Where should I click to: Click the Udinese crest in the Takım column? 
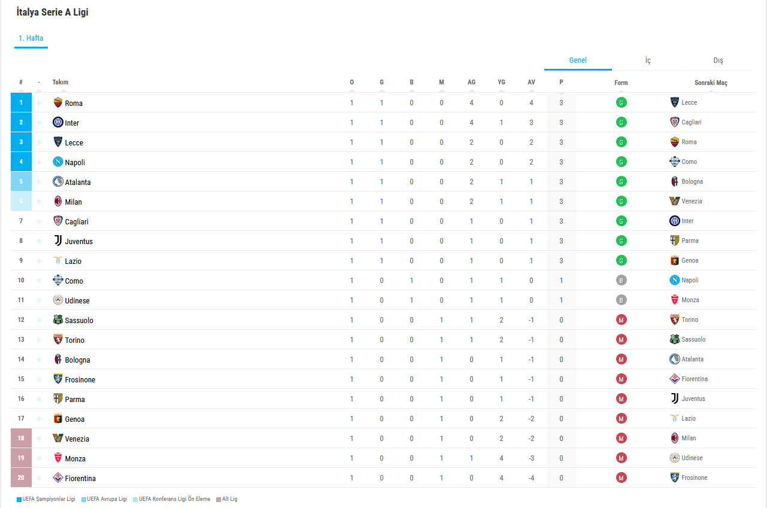58,300
